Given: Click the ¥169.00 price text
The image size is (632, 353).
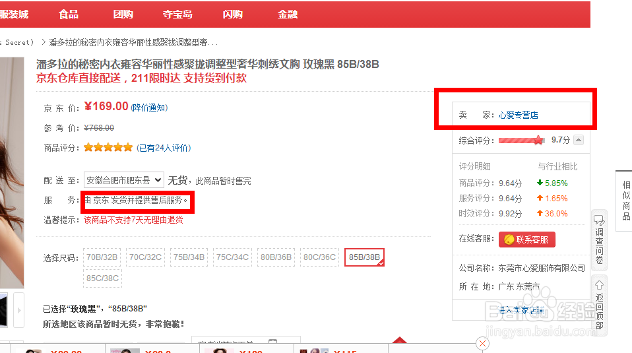Looking at the screenshot, I should (106, 106).
